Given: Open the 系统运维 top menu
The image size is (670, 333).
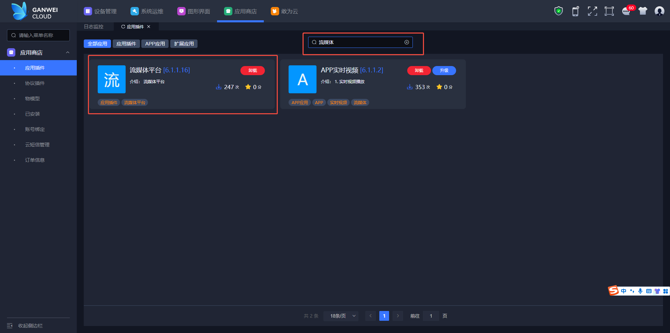Looking at the screenshot, I should [147, 11].
